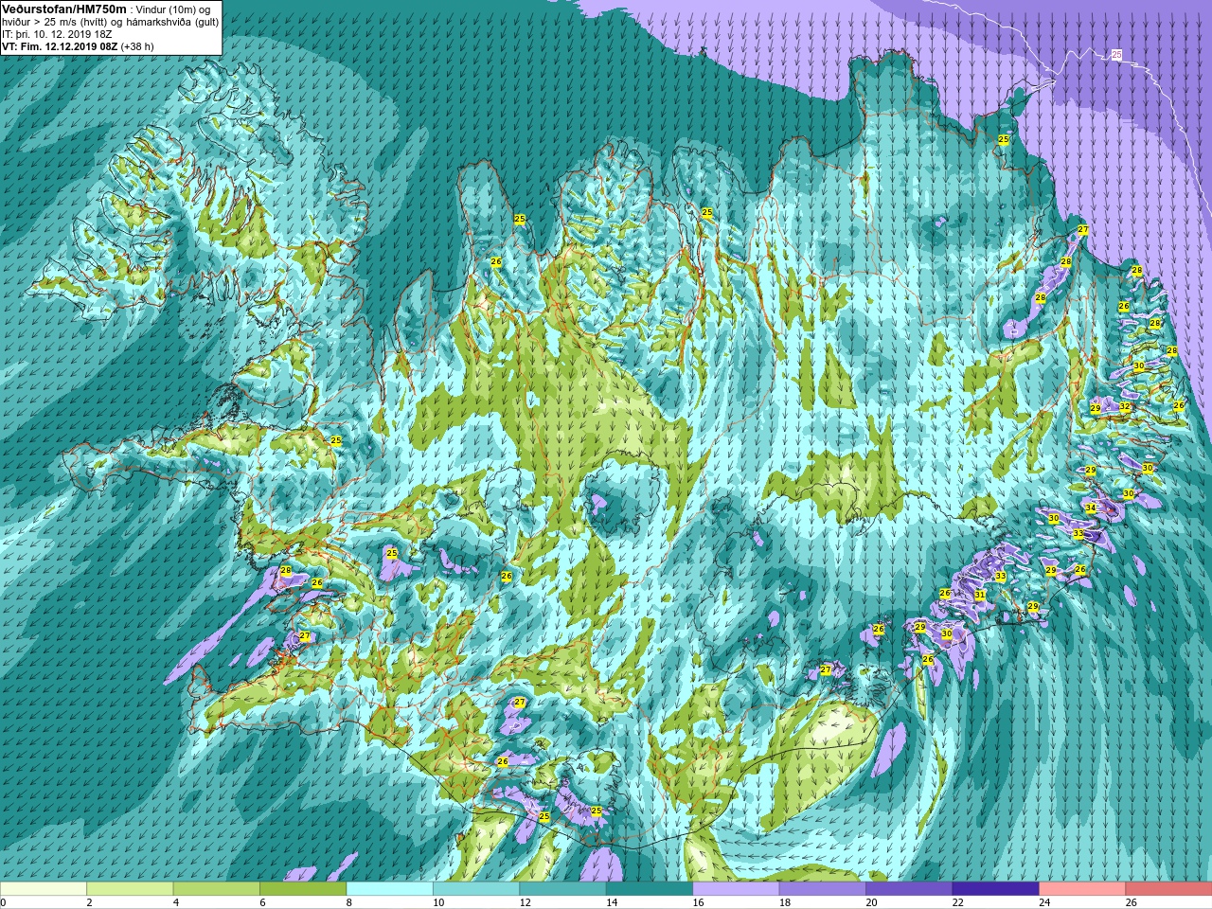Click the '18' tick on the legend scale
The height and width of the screenshot is (909, 1212).
coord(784,903)
